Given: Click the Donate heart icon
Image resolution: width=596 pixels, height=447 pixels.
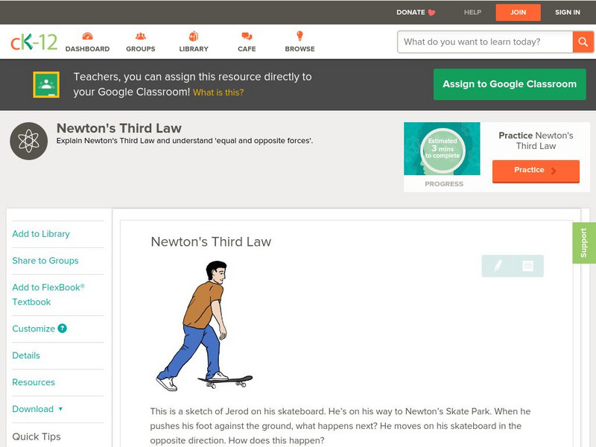Looking at the screenshot, I should [431, 13].
